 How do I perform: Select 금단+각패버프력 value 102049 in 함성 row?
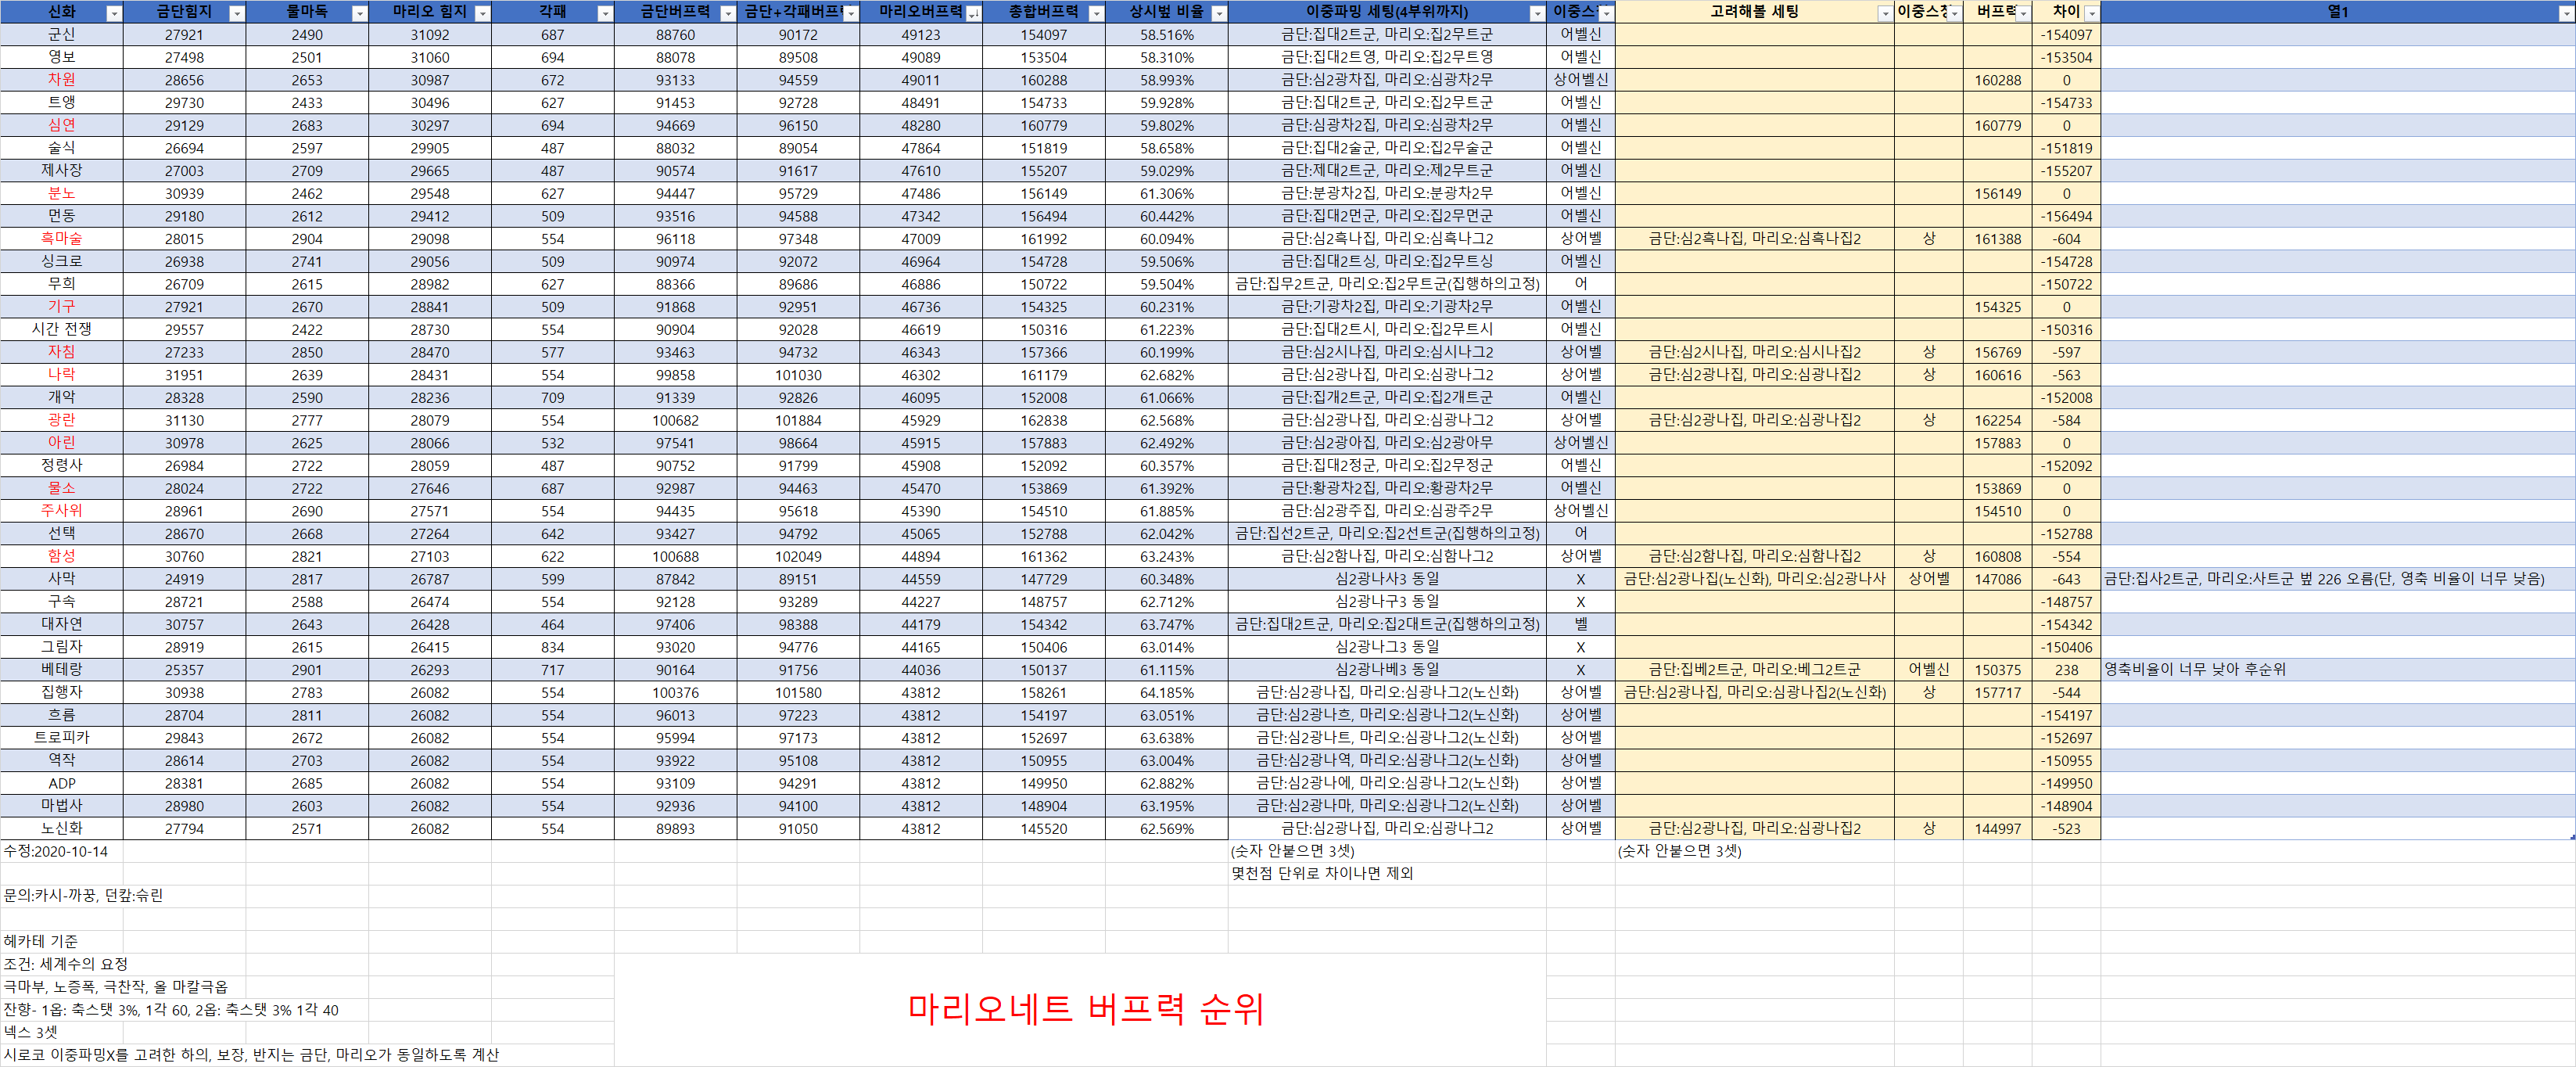pyautogui.click(x=798, y=556)
